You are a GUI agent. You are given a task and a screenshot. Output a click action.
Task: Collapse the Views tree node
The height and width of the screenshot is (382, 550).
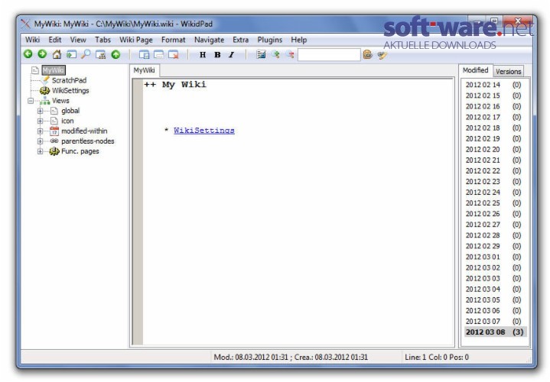[x=31, y=101]
